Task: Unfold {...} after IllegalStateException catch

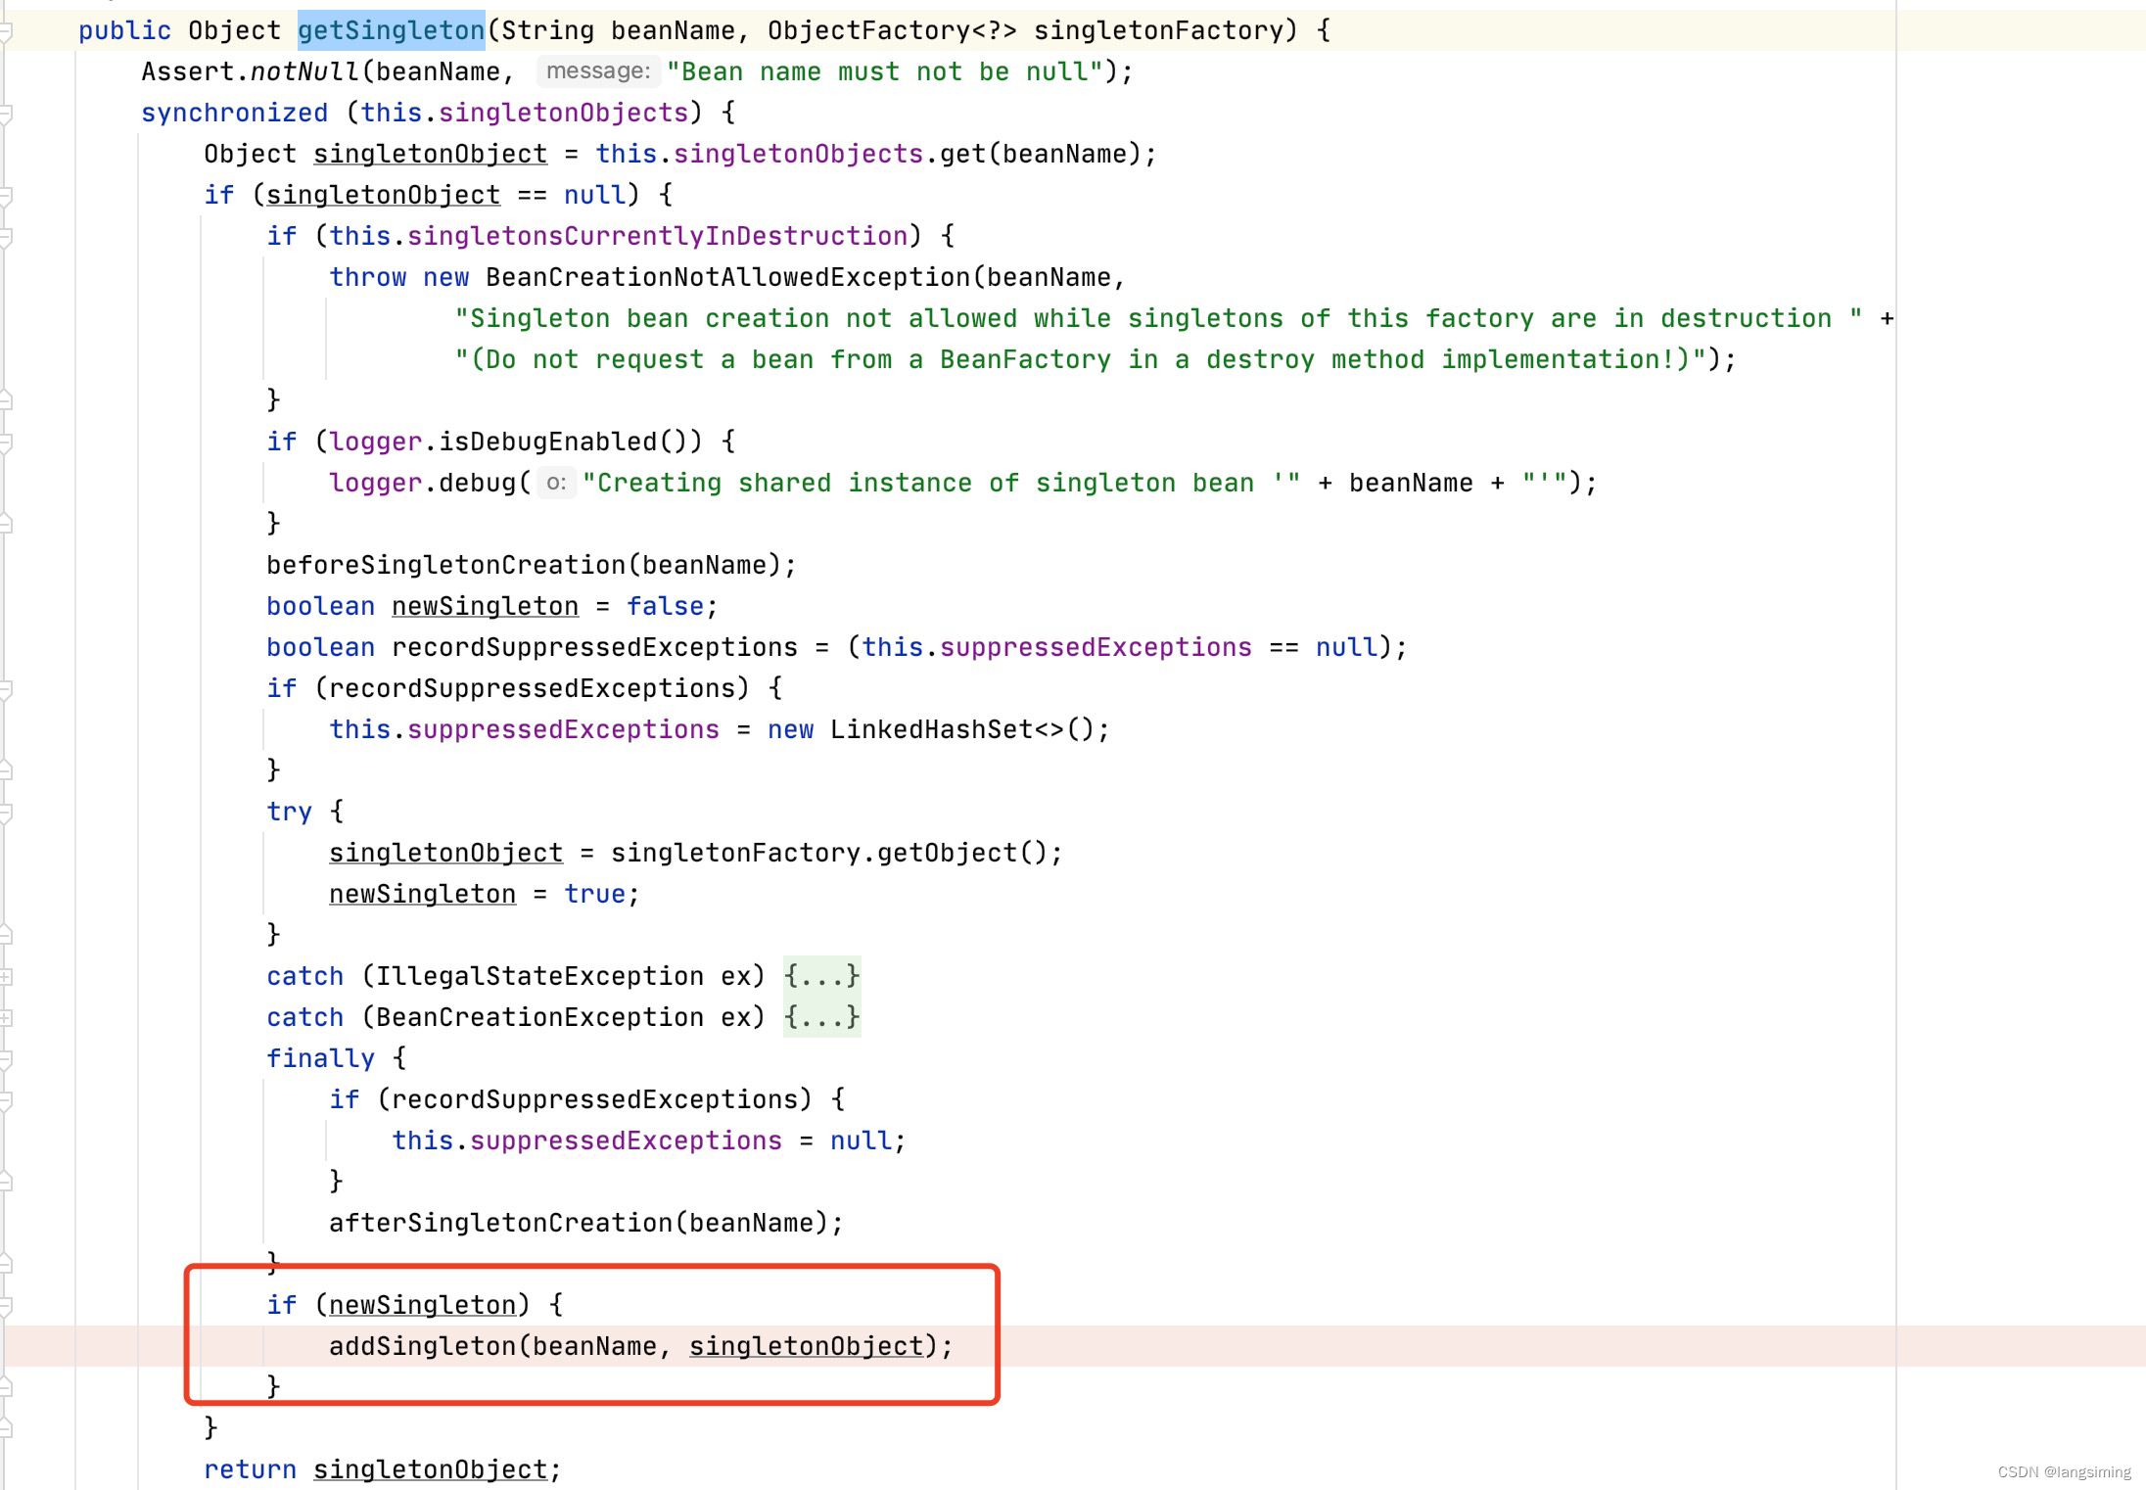Action: tap(821, 976)
